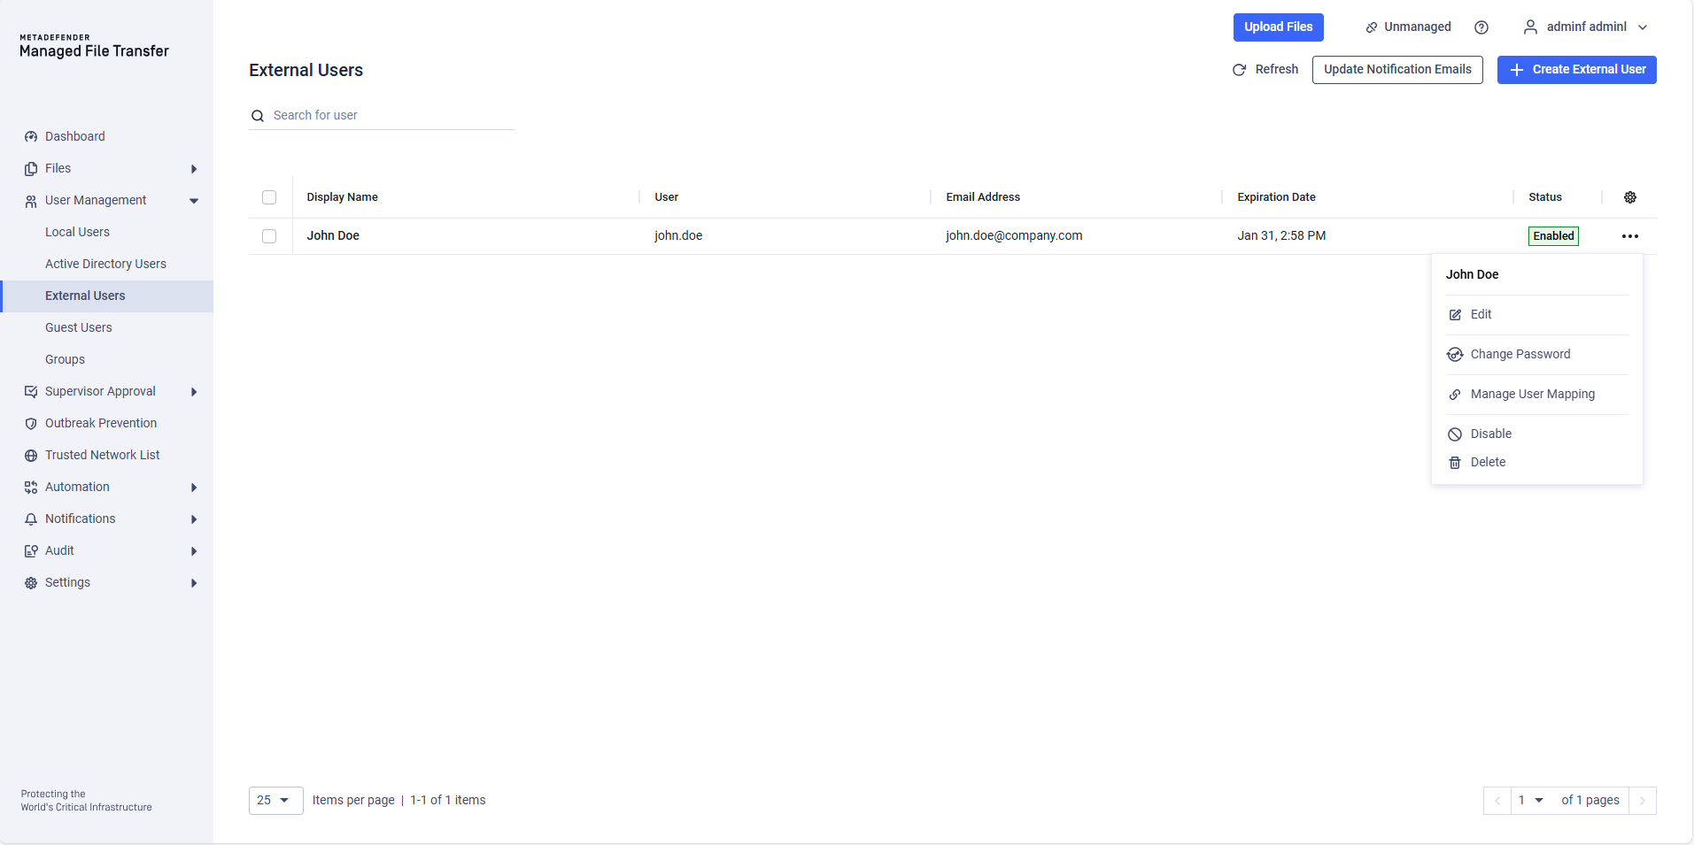Expand the Files sidebar section
Screen dimensions: 1694x845
pyautogui.click(x=193, y=169)
